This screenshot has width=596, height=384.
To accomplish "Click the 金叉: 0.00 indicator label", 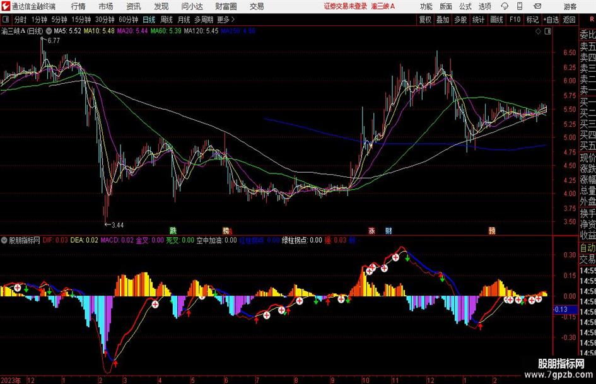I will point(149,240).
